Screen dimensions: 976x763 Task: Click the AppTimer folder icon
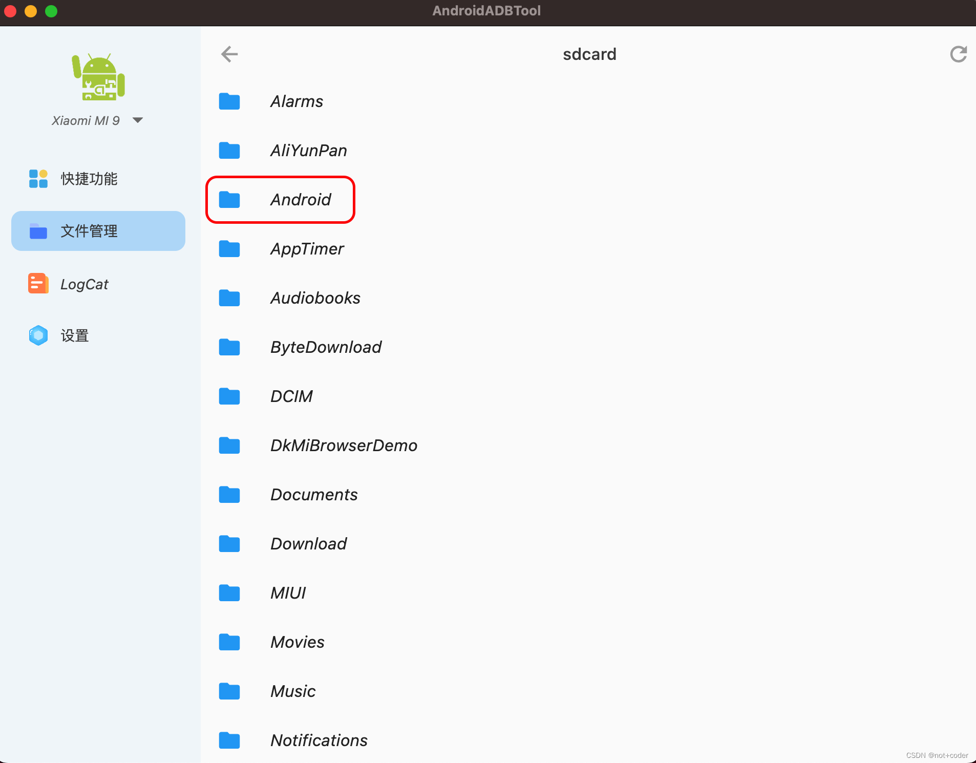229,249
